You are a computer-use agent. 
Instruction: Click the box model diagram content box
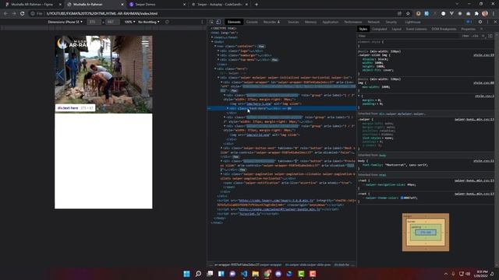click(x=426, y=233)
